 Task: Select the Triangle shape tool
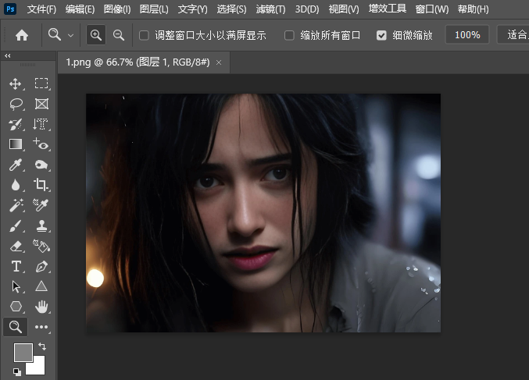click(x=41, y=286)
